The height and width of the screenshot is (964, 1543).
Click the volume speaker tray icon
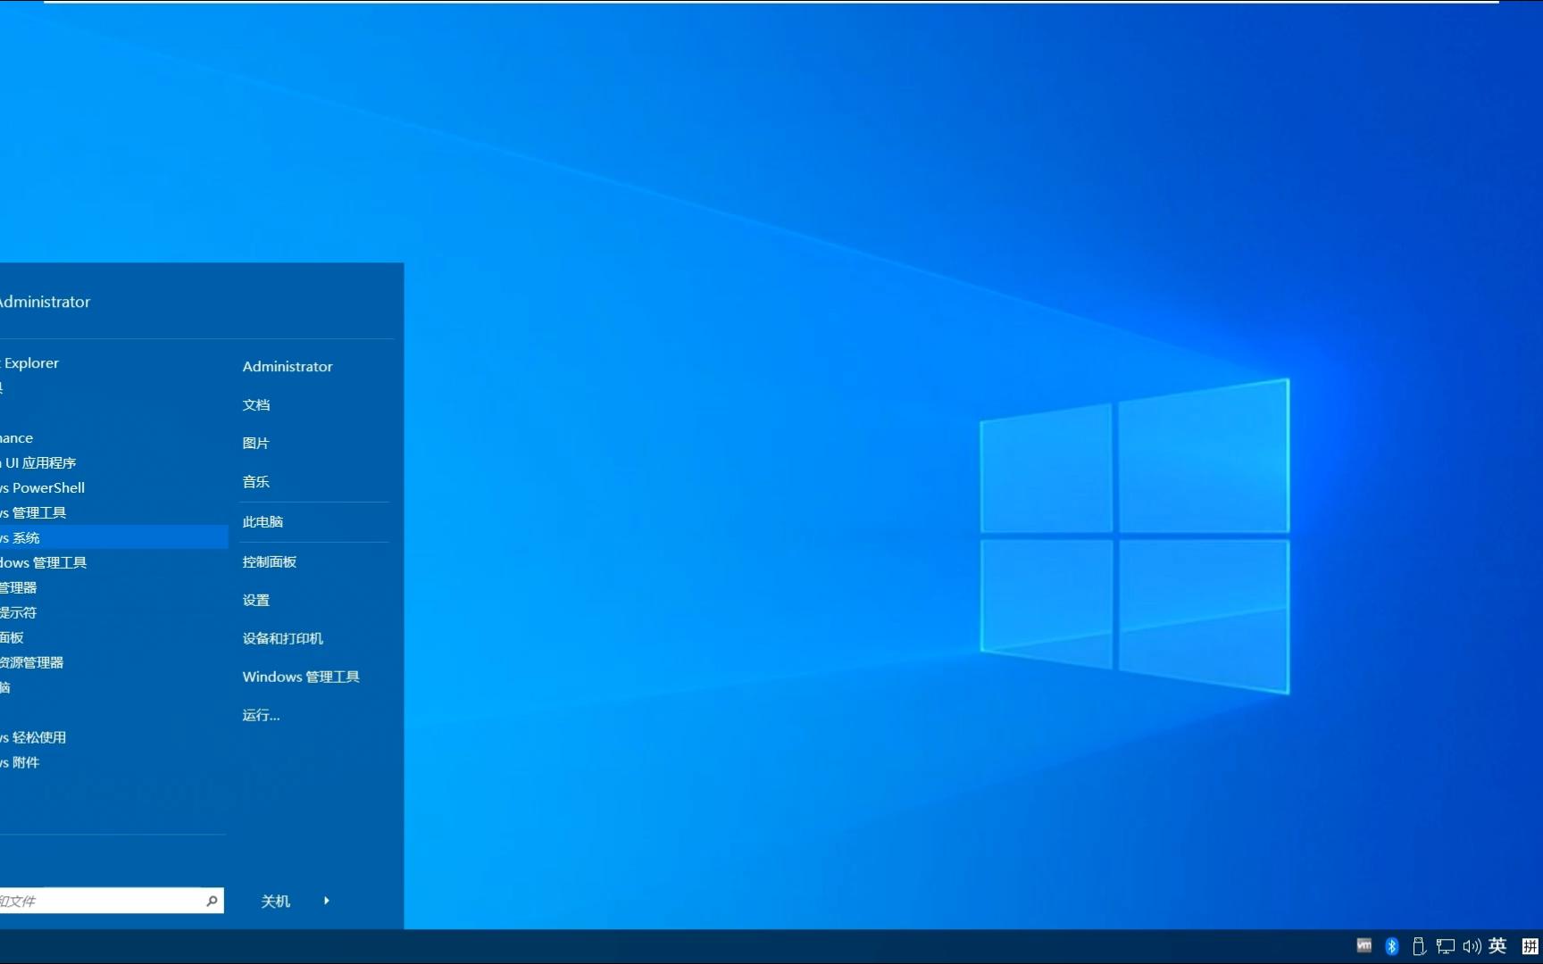1472,946
